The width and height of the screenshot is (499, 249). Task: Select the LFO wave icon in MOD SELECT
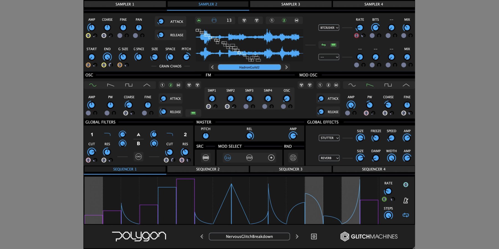(249, 158)
